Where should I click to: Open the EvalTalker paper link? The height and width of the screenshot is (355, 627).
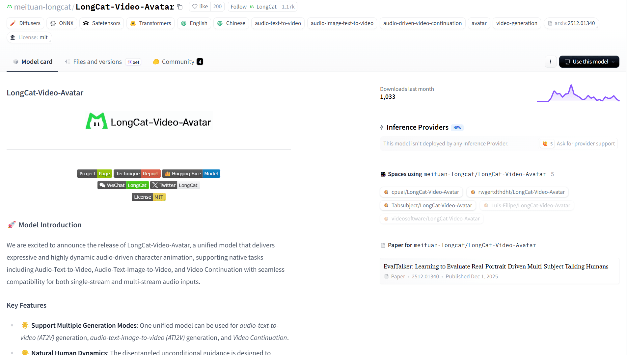coord(496,266)
